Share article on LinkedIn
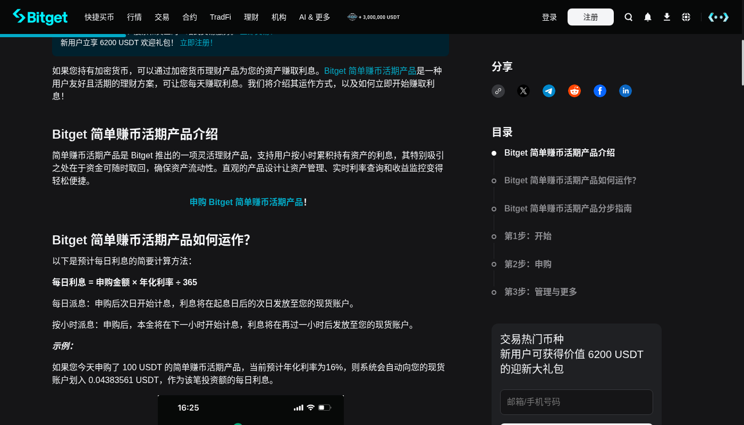 625,91
